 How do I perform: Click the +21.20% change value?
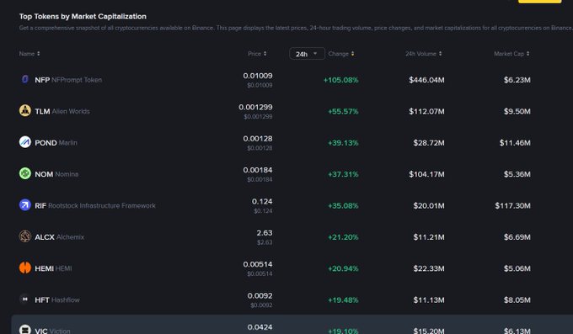(343, 237)
